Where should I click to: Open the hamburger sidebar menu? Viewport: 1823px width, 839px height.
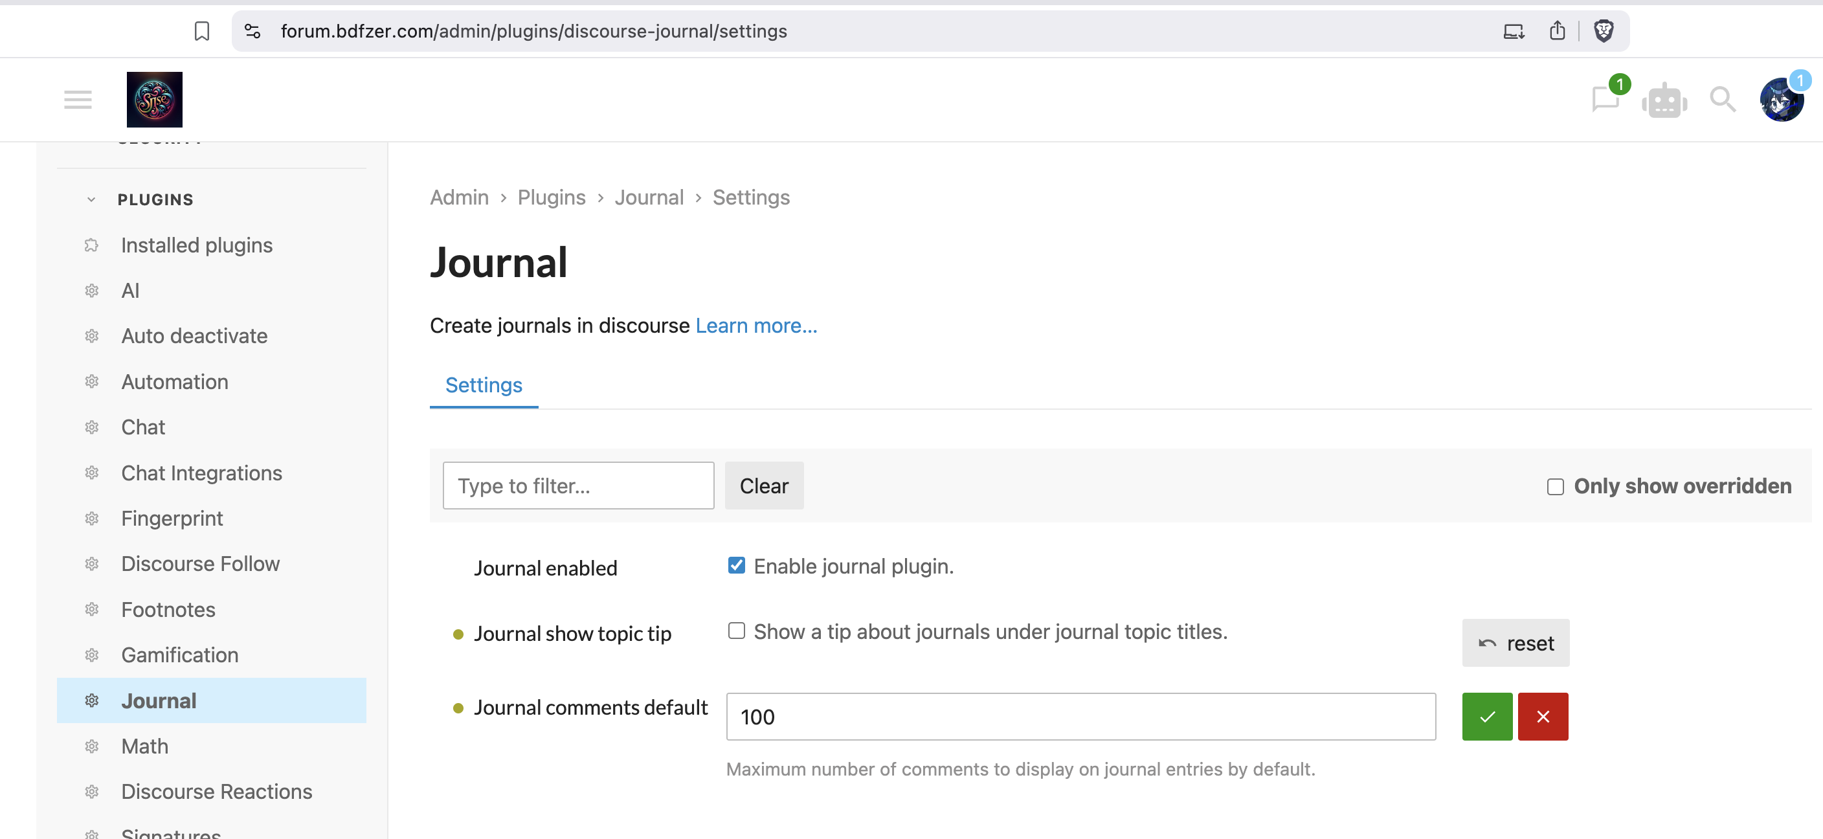pos(77,99)
